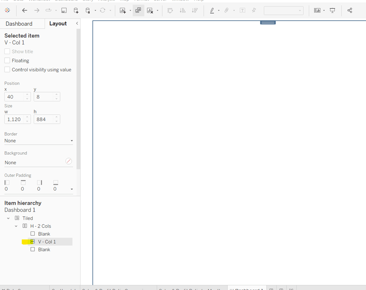Screen dimensions: 366x290
Task: Click the Presentation Mode icon
Action: pos(333,11)
